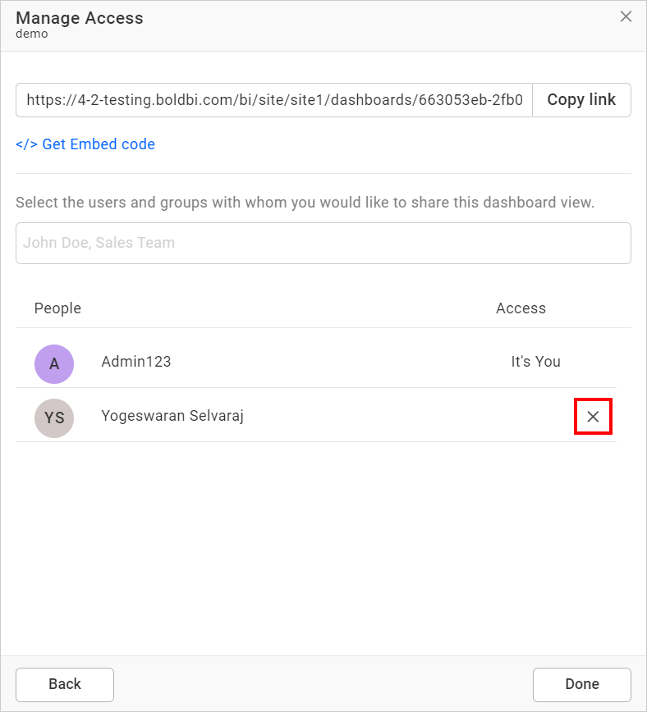647x712 pixels.
Task: Remove Yogeswaran Selvaraj's access with the X icon
Action: [593, 417]
